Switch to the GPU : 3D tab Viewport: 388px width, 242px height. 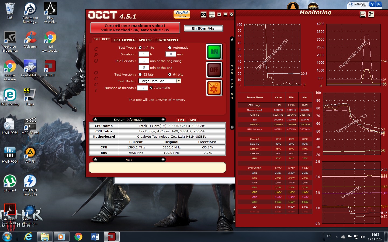click(145, 40)
